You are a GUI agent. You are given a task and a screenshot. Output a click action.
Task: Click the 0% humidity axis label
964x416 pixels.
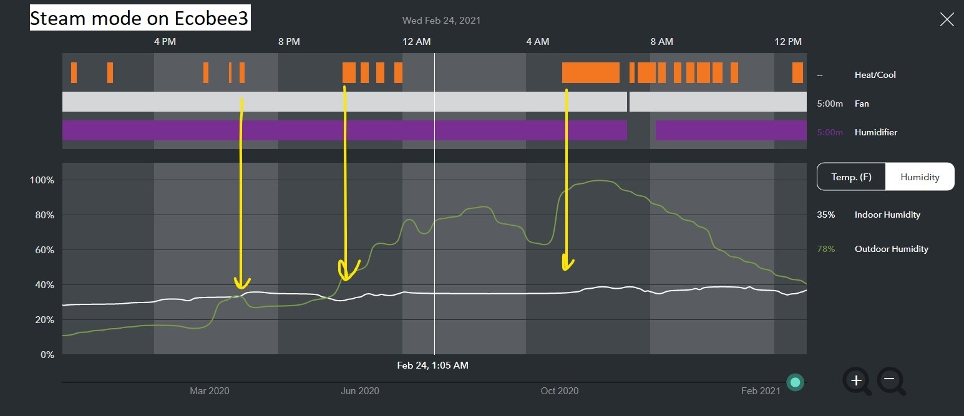coord(47,355)
